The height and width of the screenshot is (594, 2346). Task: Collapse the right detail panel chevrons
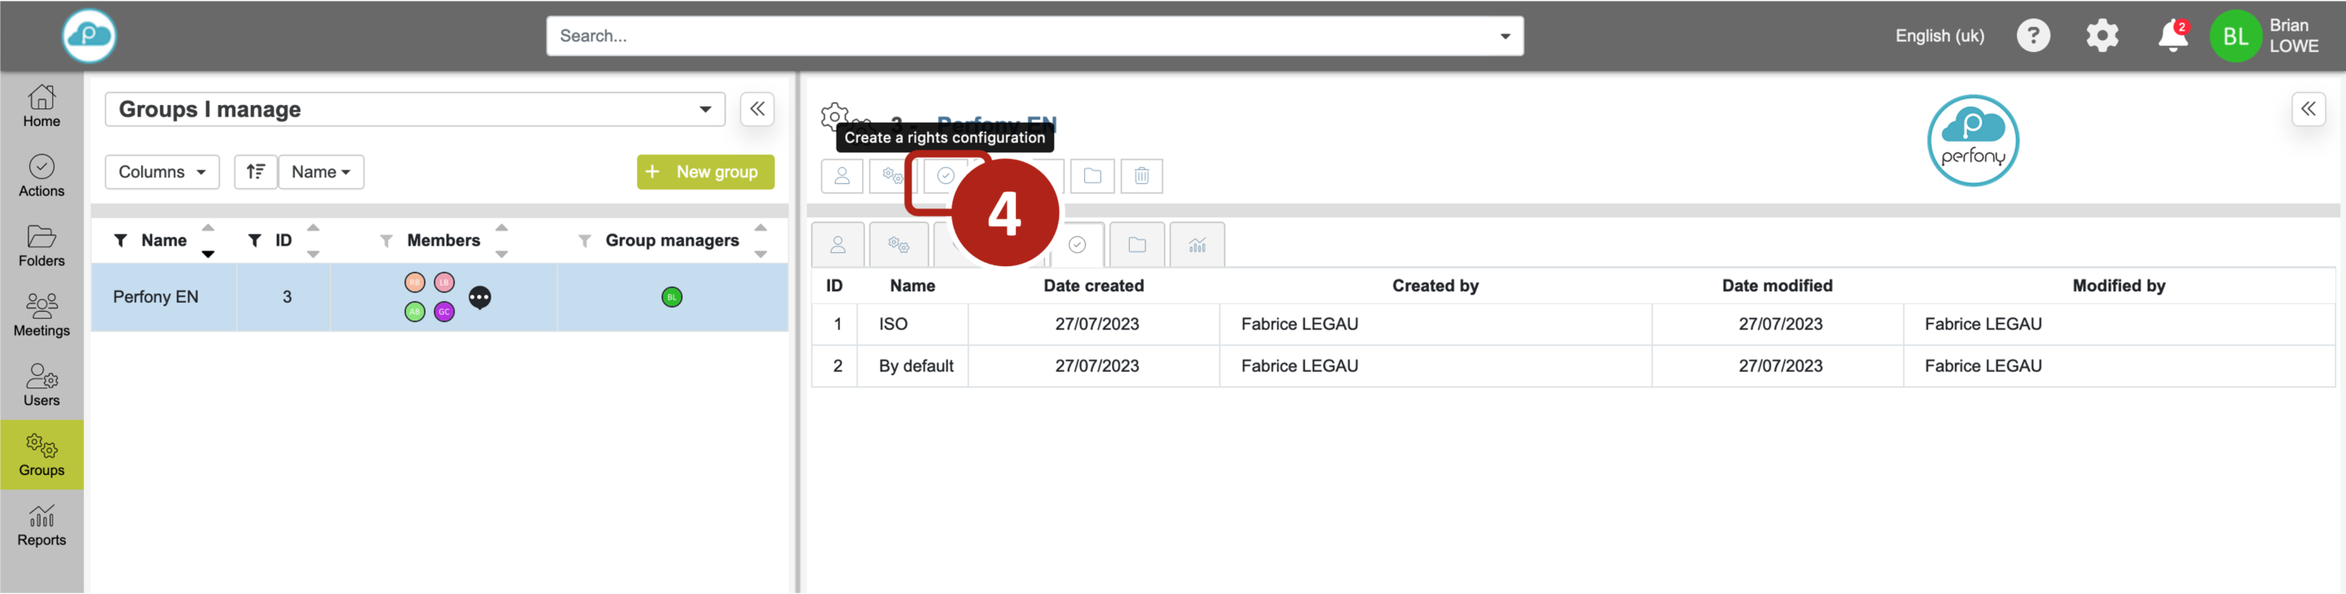(x=2308, y=109)
